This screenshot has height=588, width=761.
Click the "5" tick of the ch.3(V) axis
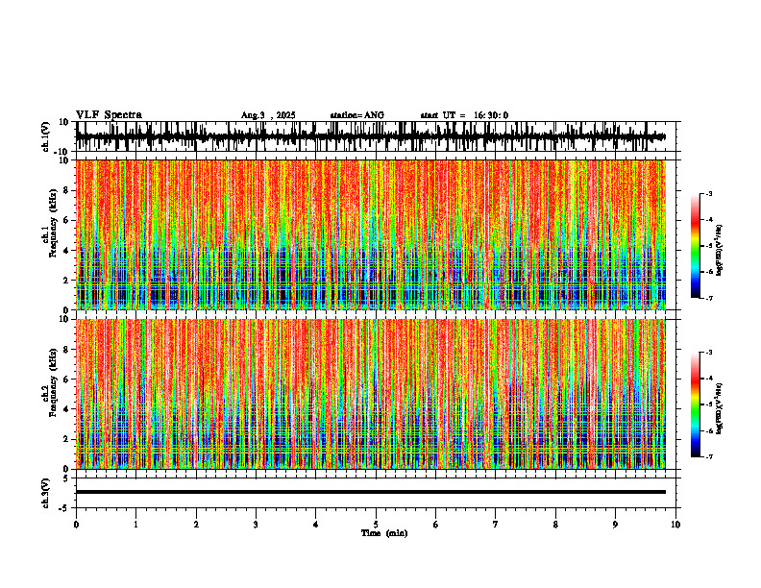click(67, 478)
